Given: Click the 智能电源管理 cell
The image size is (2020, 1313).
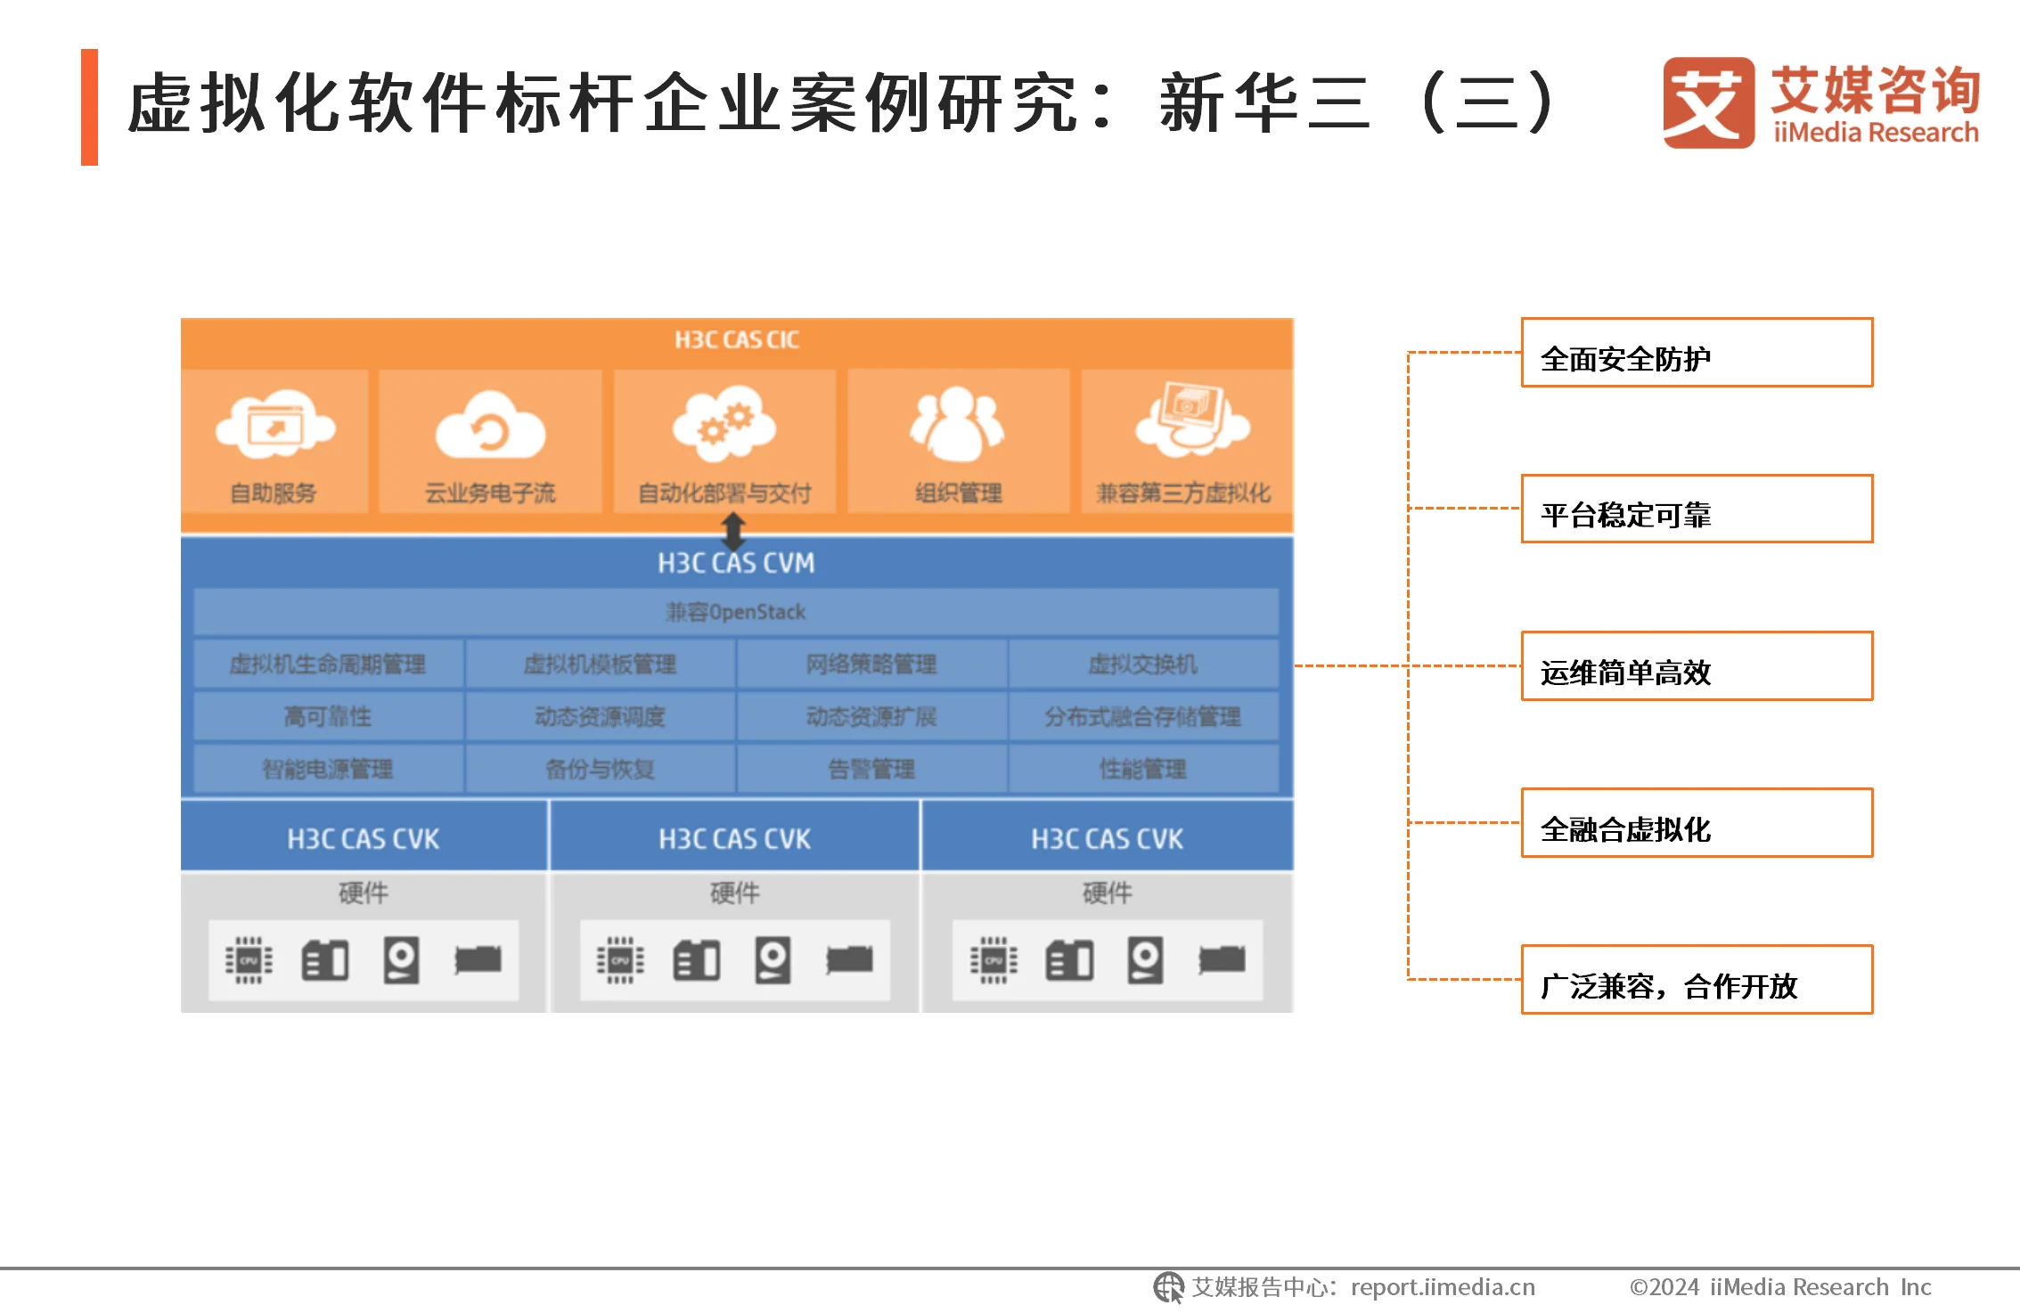Looking at the screenshot, I should [328, 770].
